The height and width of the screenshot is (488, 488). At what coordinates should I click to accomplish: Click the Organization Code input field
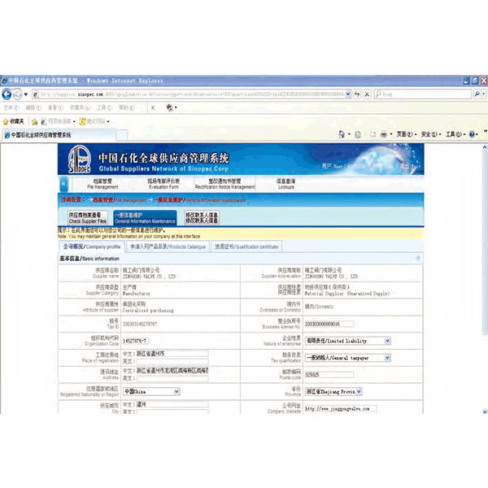point(135,341)
